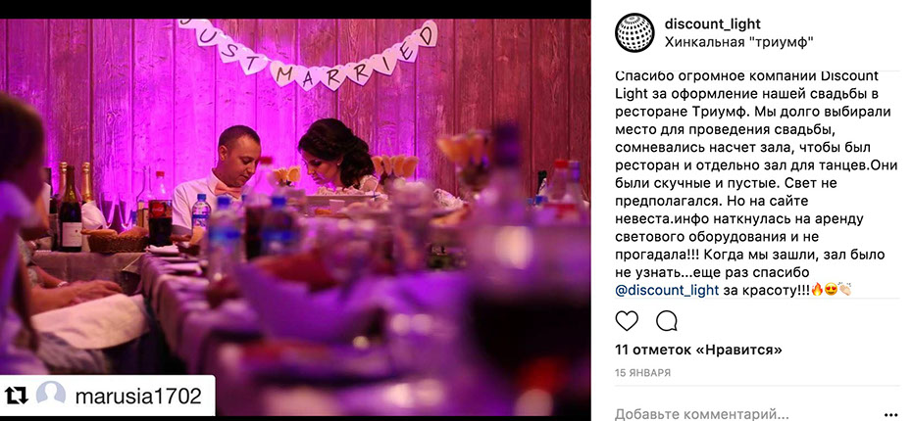Open the 15 ЯНВАРЯ post date link

pyautogui.click(x=643, y=373)
